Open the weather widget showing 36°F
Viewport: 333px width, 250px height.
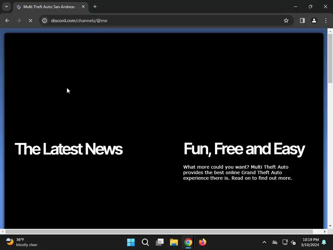point(22,242)
